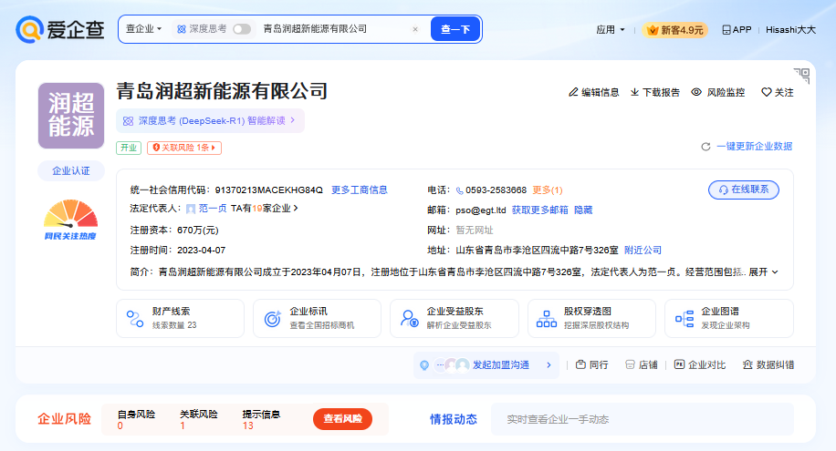Open the Hisashi大大 user account
The image size is (836, 451).
pyautogui.click(x=790, y=30)
